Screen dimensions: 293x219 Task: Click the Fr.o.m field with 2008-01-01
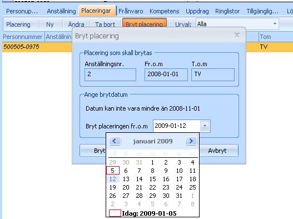(x=166, y=74)
